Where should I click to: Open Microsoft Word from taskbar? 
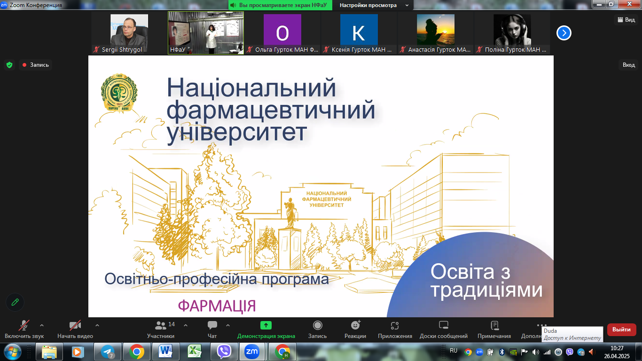[165, 352]
